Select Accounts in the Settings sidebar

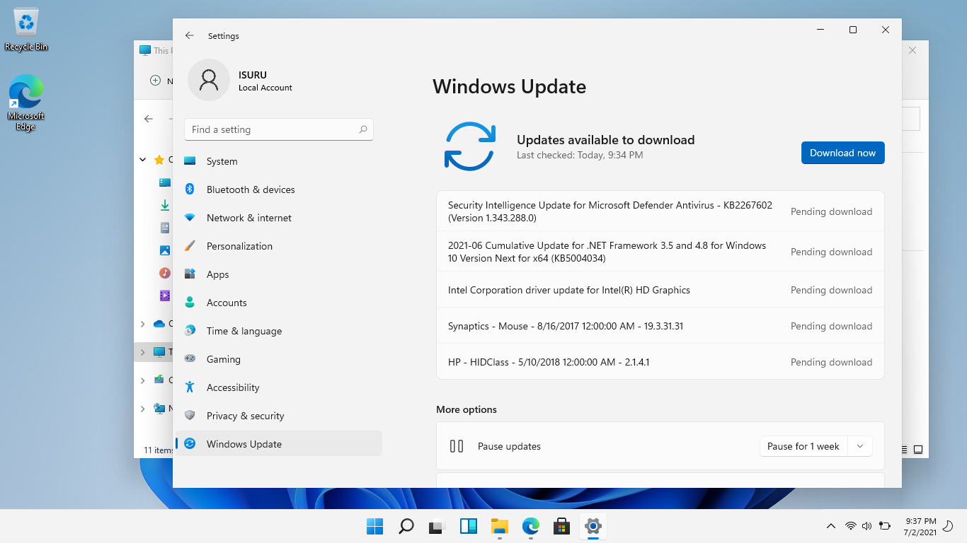click(x=278, y=303)
